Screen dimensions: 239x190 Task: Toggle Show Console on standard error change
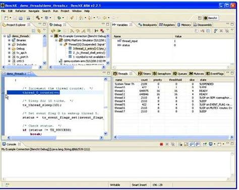click(197, 144)
